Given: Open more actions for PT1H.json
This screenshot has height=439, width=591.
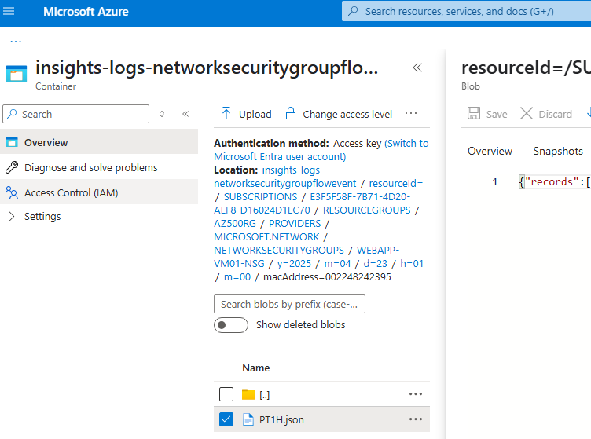Looking at the screenshot, I should 416,419.
